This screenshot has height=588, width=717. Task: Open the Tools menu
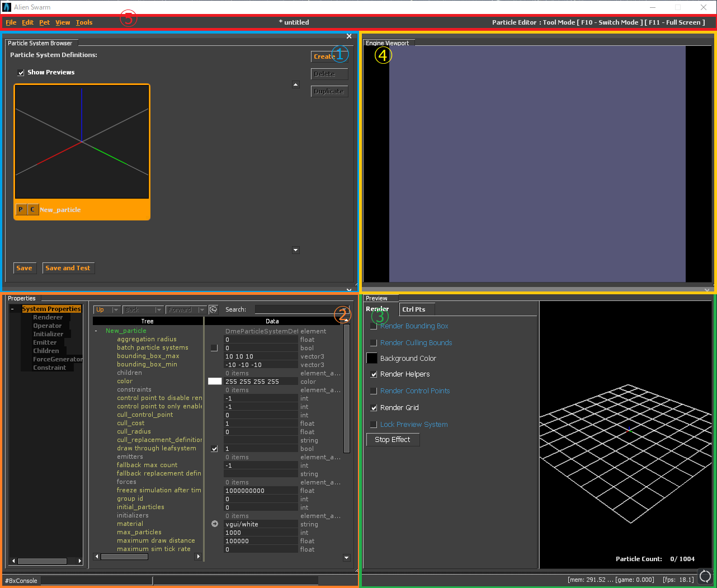click(84, 22)
